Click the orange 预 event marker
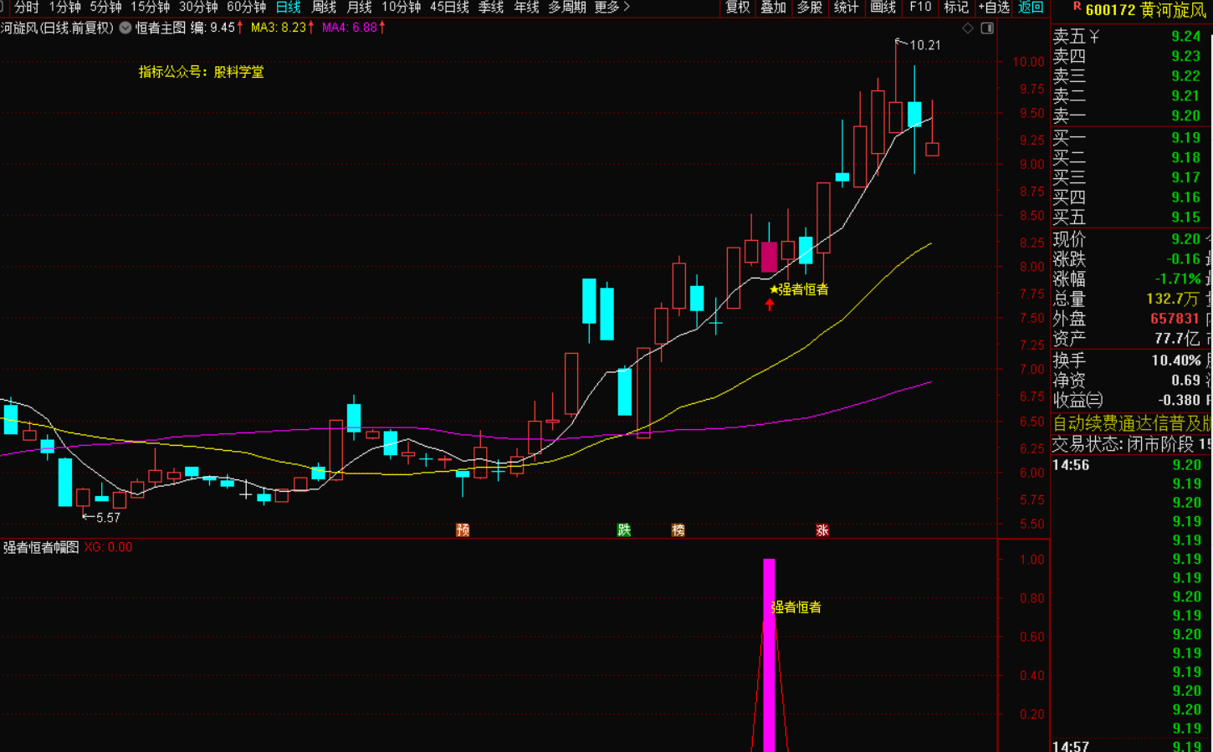 tap(463, 529)
